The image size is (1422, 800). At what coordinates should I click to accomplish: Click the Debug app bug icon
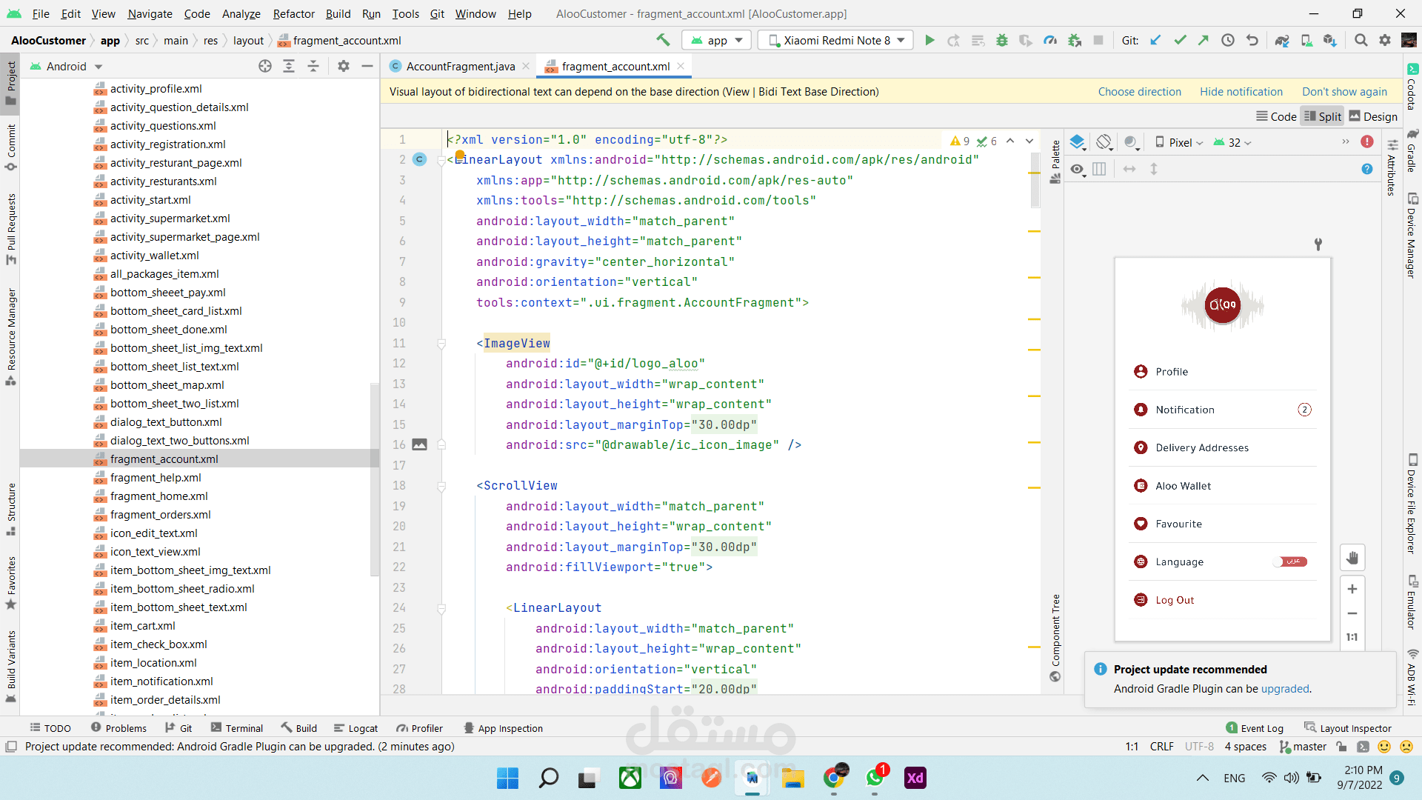tap(1001, 41)
